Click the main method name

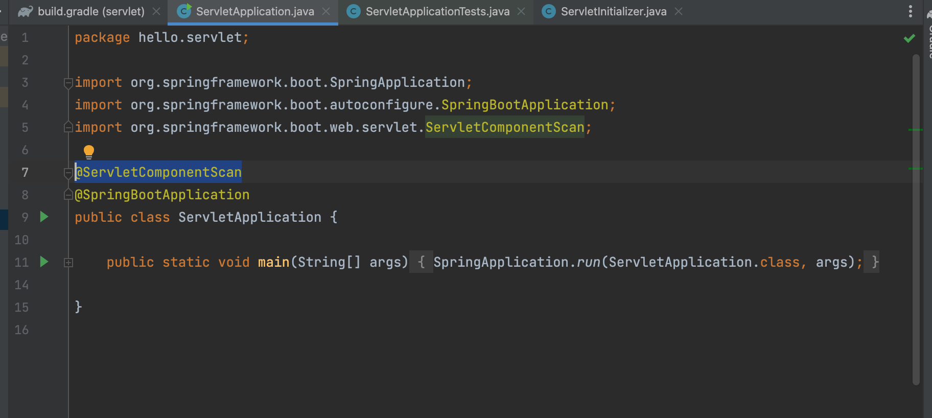click(274, 262)
